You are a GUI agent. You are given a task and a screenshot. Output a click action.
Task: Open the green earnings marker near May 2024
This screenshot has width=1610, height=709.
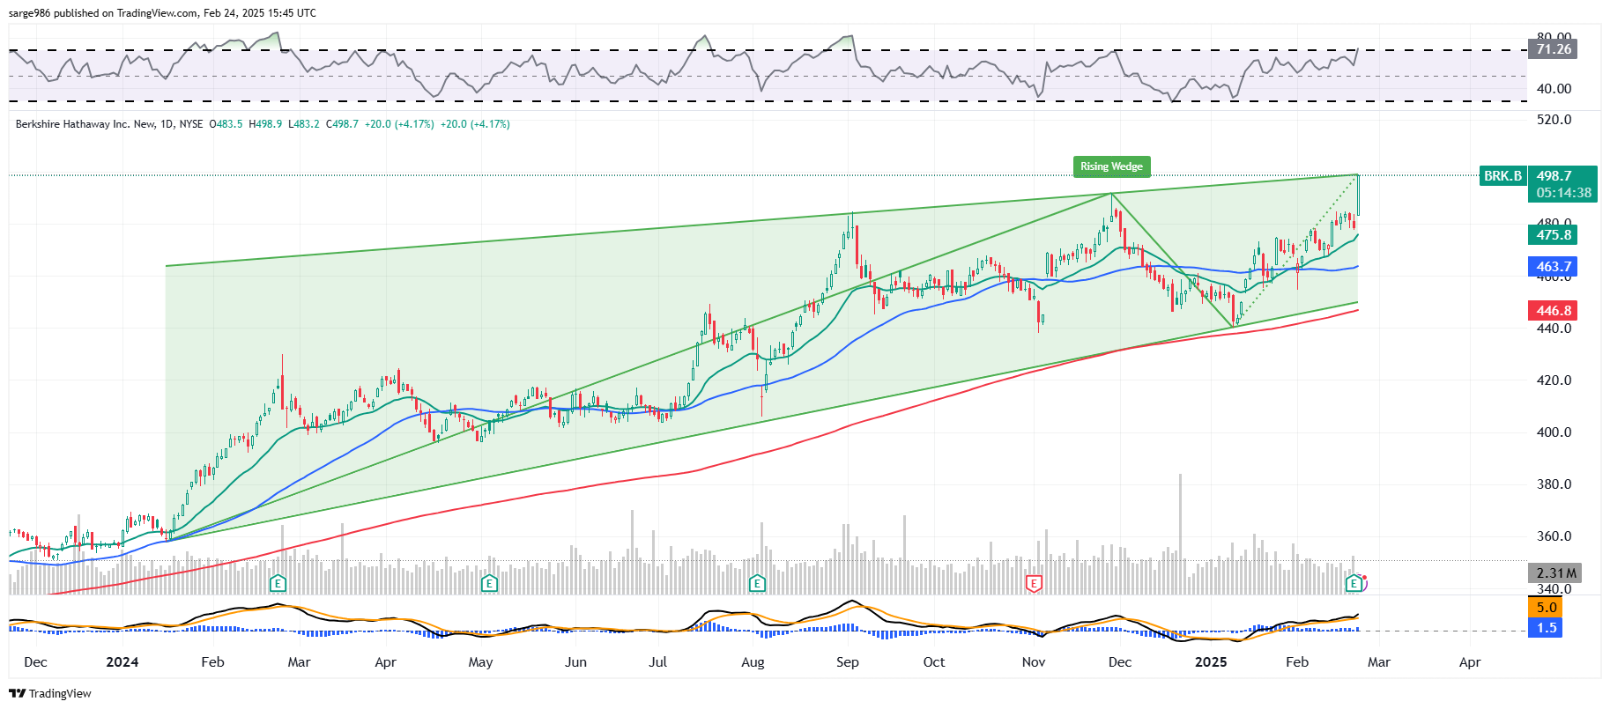489,583
